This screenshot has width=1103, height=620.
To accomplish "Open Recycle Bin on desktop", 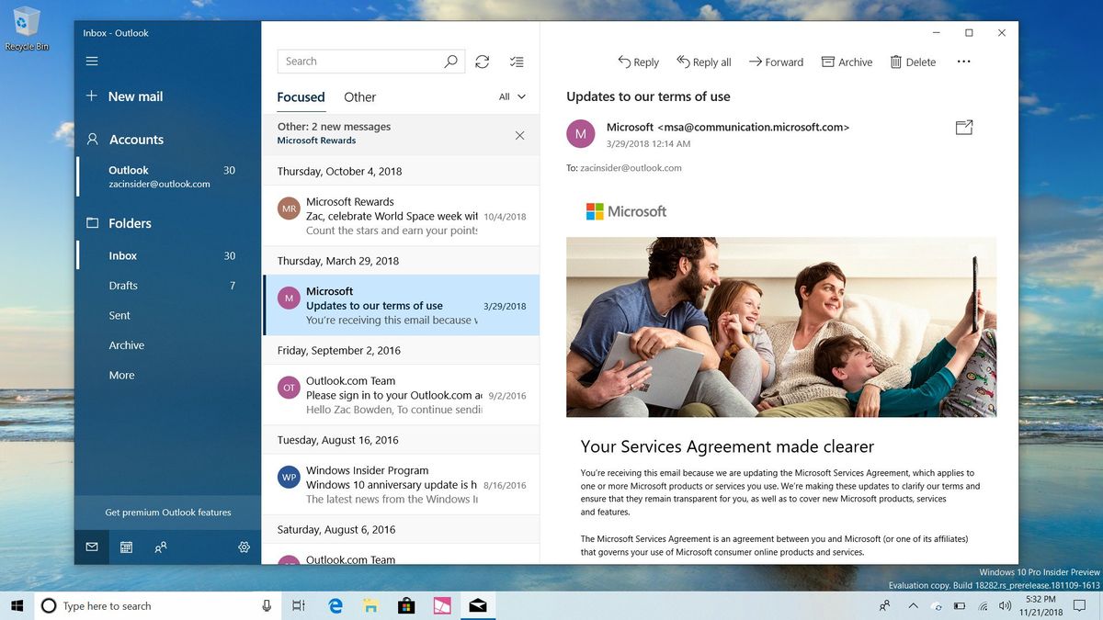I will [x=27, y=28].
